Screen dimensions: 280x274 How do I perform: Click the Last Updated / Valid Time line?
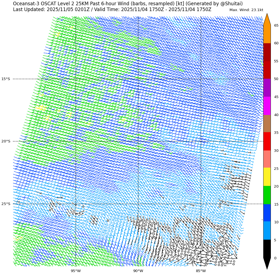(112, 10)
